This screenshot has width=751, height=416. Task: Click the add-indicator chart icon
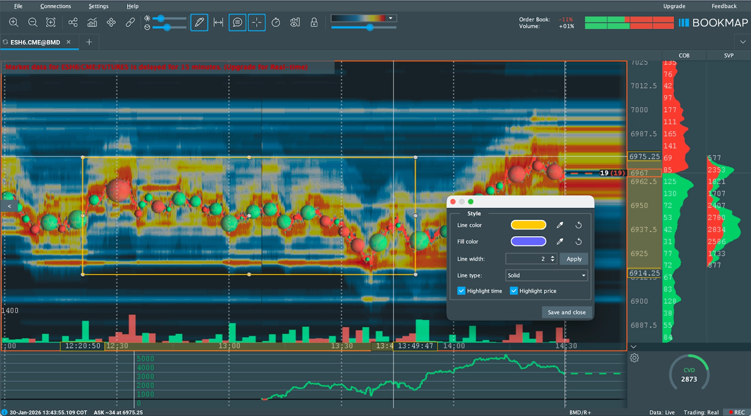pos(92,22)
